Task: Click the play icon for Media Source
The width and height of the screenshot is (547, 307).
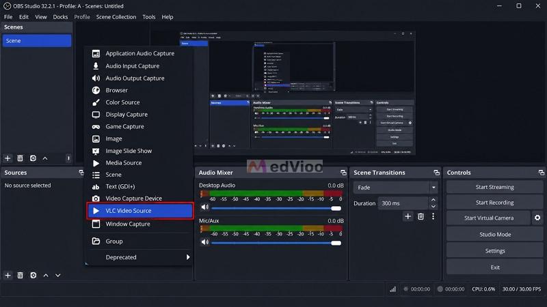Action: coord(96,163)
